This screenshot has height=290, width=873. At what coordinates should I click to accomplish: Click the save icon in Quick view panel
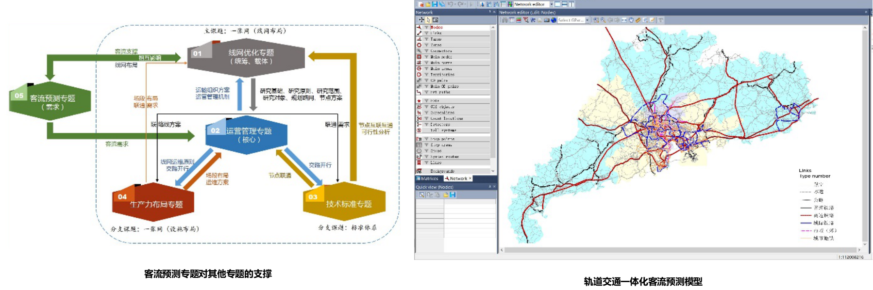click(x=453, y=195)
